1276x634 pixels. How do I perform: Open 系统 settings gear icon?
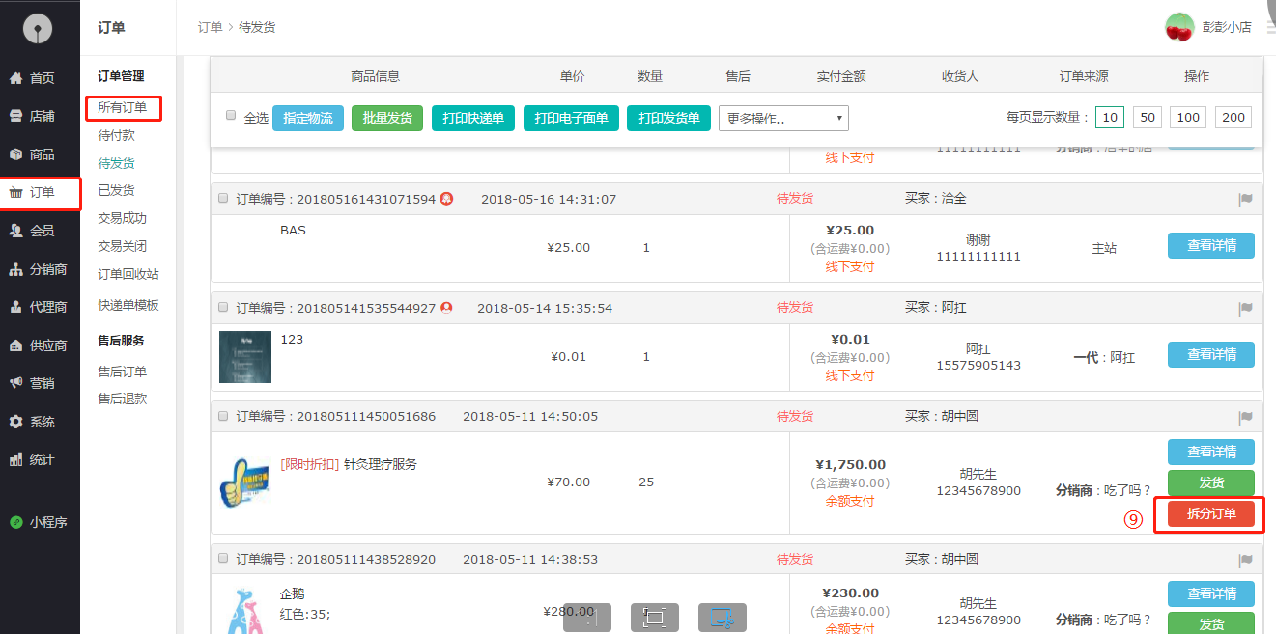click(15, 422)
